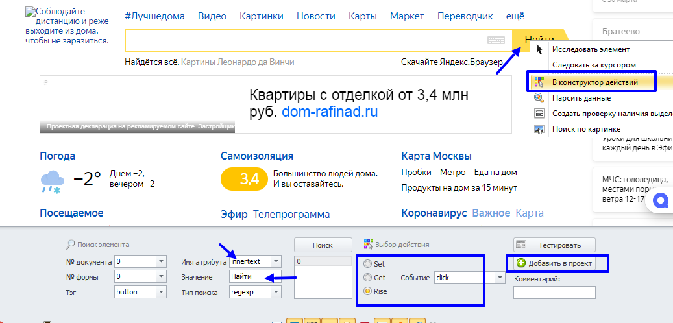Image resolution: width=673 pixels, height=323 pixels.
Task: Open the Коронавирус heading link
Action: [434, 213]
